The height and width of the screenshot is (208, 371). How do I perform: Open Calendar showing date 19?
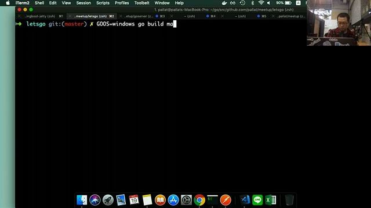coord(134,200)
